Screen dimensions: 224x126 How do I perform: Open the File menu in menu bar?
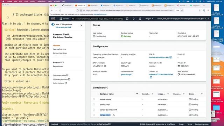coord(15,1)
